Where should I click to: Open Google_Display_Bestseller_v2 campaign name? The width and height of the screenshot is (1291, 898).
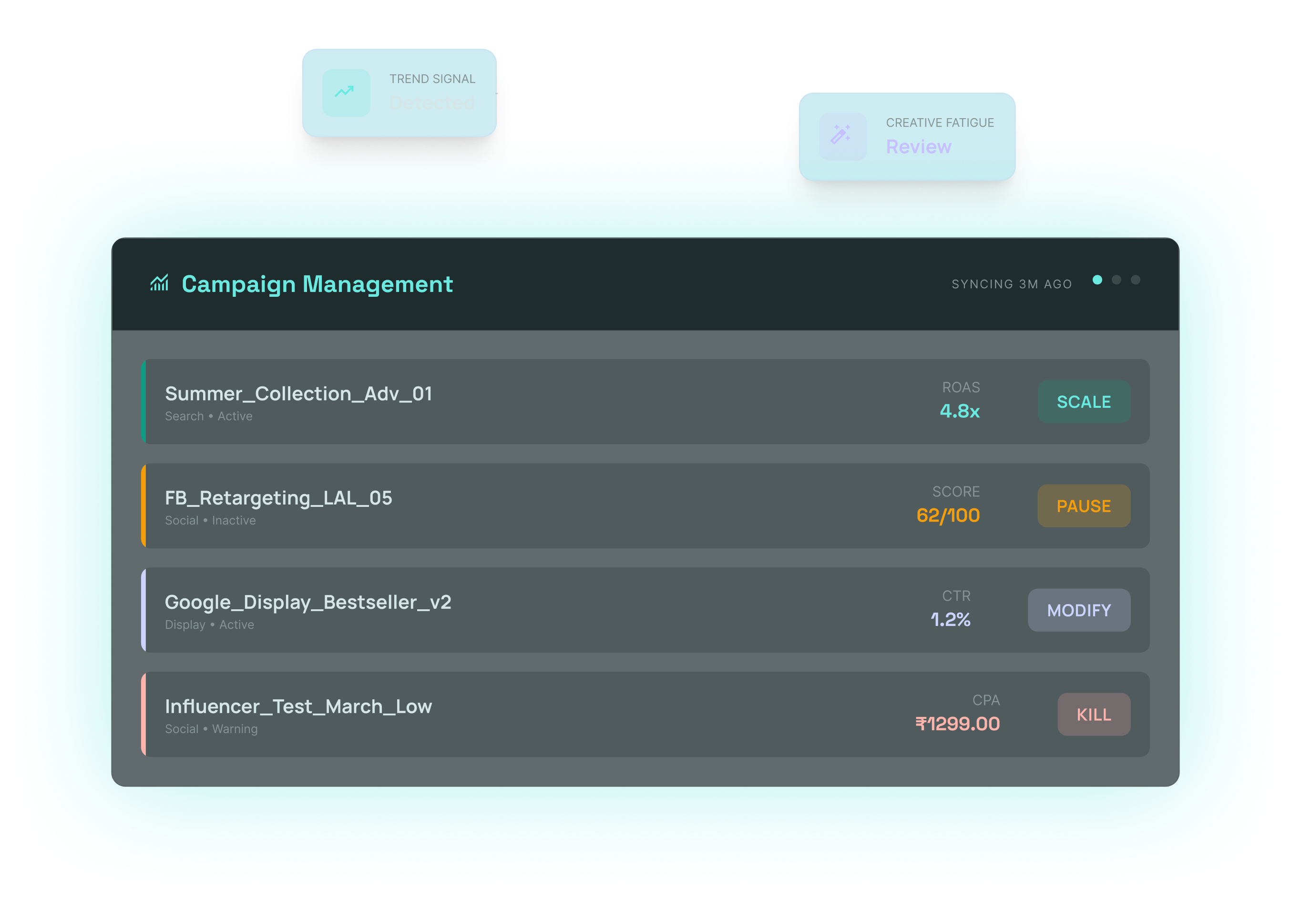(307, 603)
